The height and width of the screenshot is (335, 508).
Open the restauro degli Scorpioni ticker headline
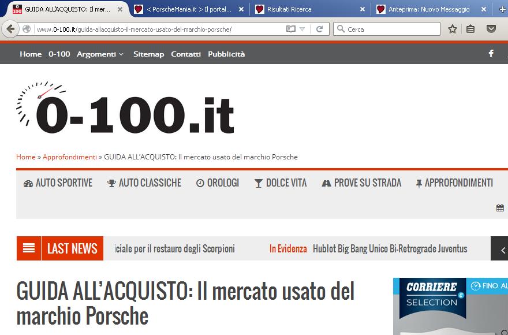pyautogui.click(x=174, y=249)
